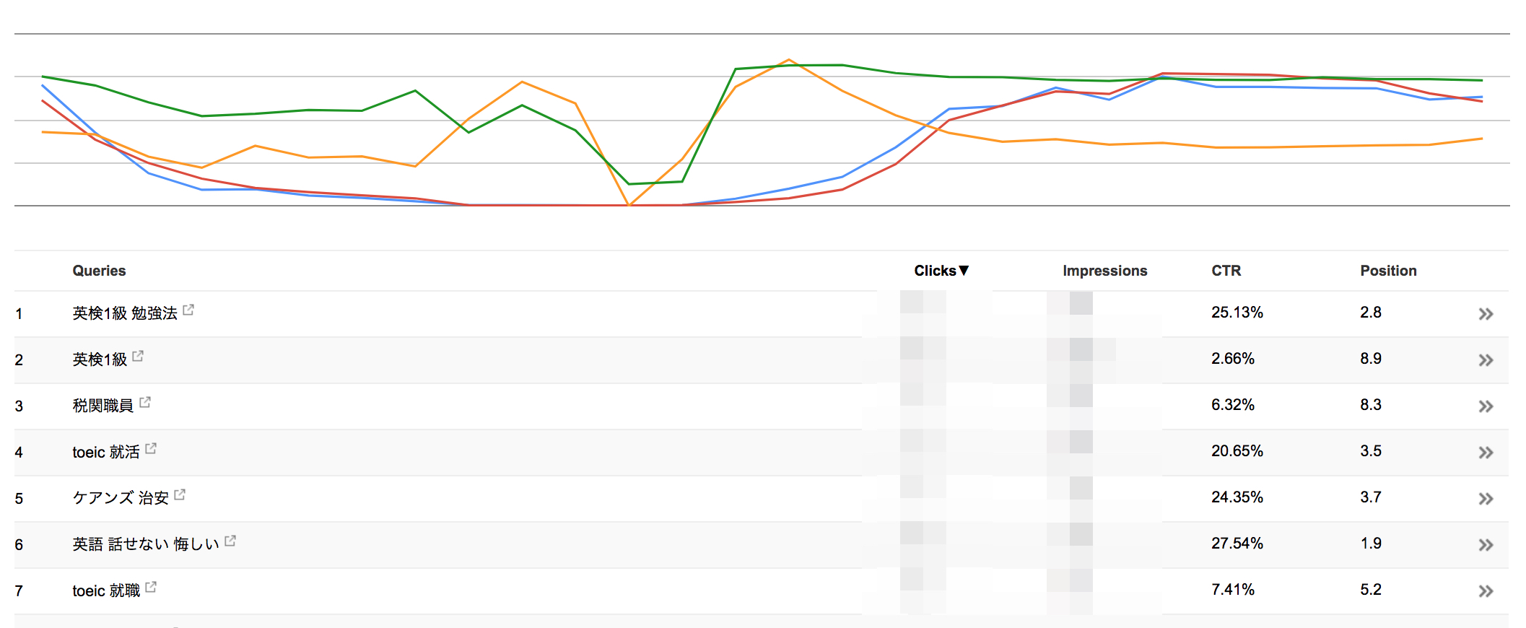Open external link icon beside 英語 話せない 悔しい

click(x=230, y=541)
